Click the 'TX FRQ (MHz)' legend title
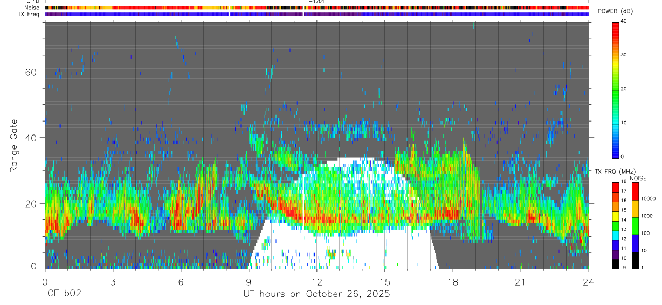 tap(616, 172)
